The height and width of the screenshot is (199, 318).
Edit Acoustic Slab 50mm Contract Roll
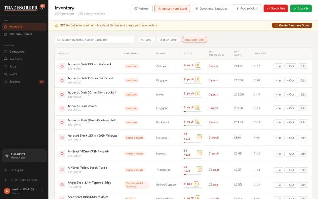tap(303, 94)
